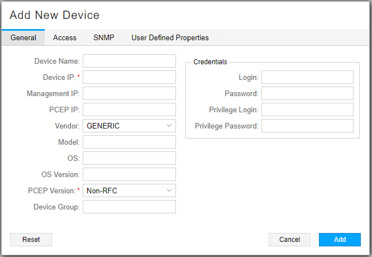Focus the Privilege Login field
The width and height of the screenshot is (372, 257).
(307, 110)
